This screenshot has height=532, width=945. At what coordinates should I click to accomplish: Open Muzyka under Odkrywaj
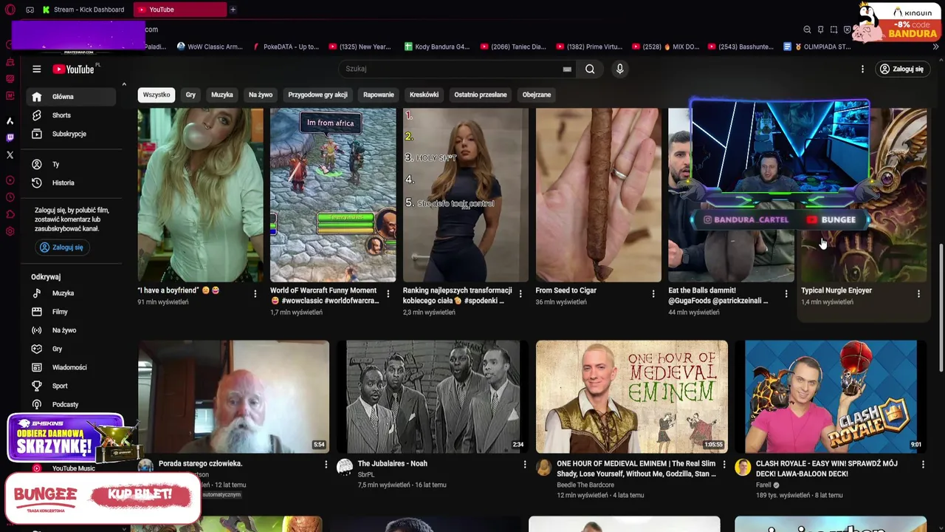(x=72, y=293)
